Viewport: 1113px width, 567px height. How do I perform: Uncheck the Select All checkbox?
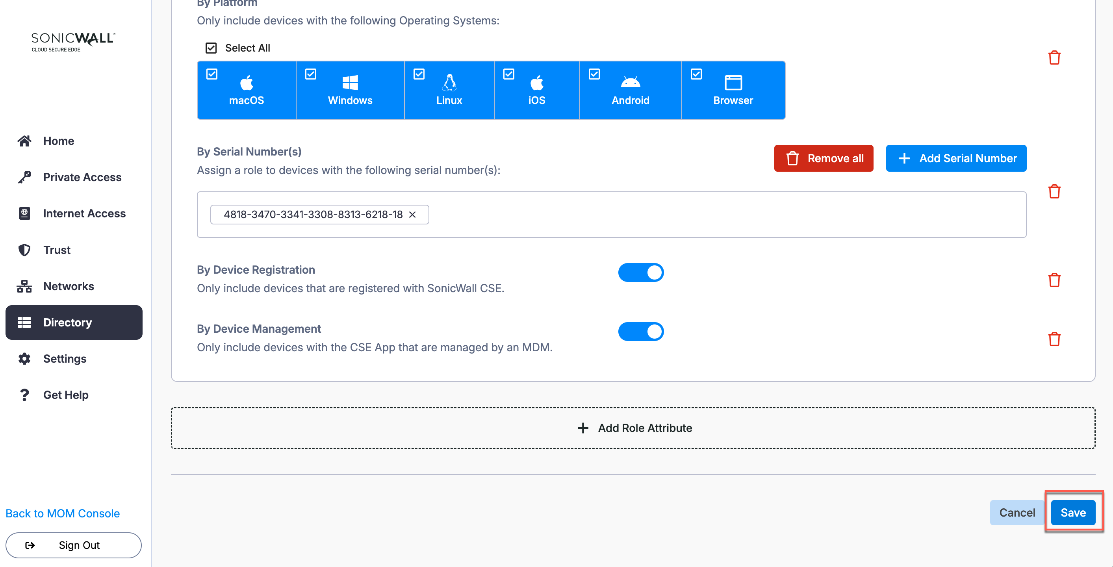tap(211, 48)
